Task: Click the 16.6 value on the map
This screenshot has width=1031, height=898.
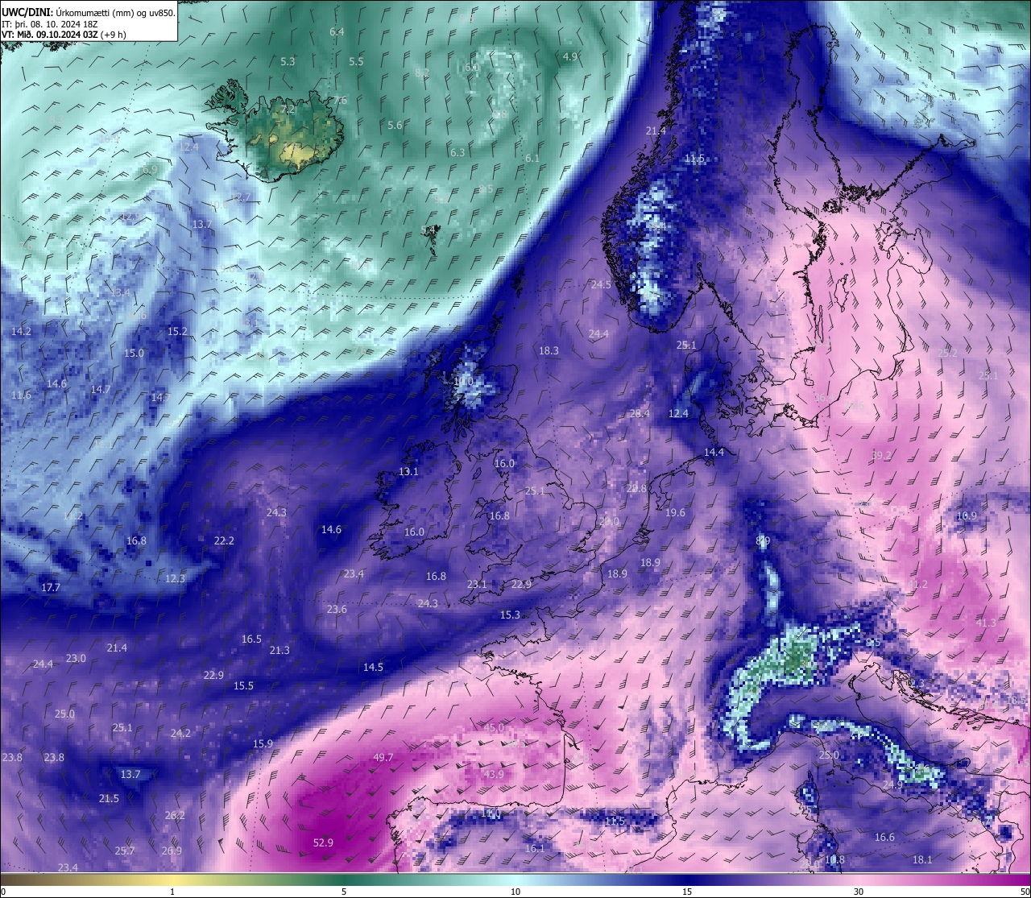Action: [x=884, y=837]
